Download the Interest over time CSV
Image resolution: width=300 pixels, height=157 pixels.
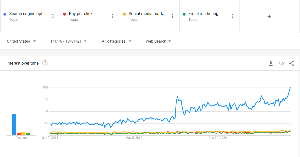(x=271, y=63)
